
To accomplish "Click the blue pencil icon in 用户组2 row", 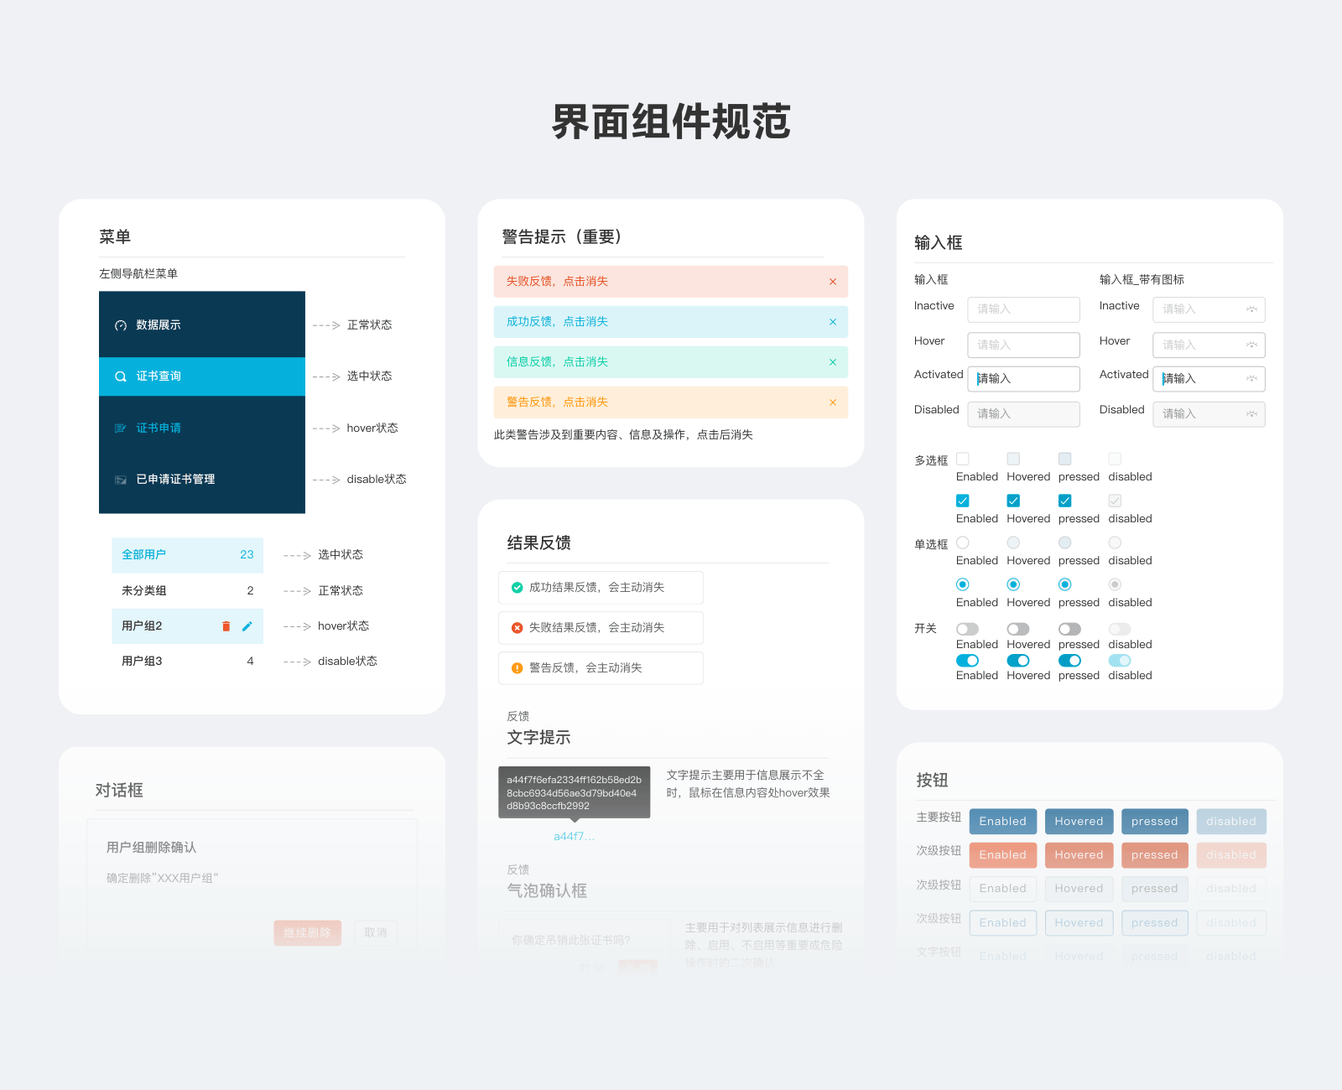I will point(247,626).
